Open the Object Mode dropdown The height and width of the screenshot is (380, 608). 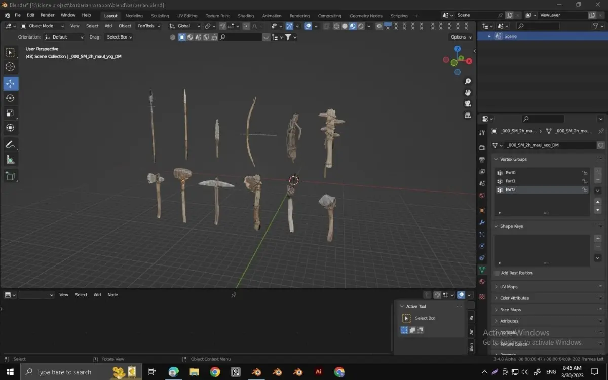click(42, 26)
